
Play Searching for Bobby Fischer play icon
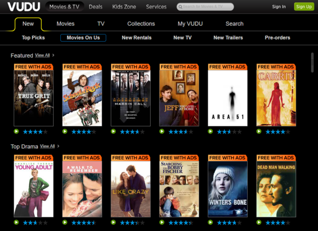(x=162, y=222)
